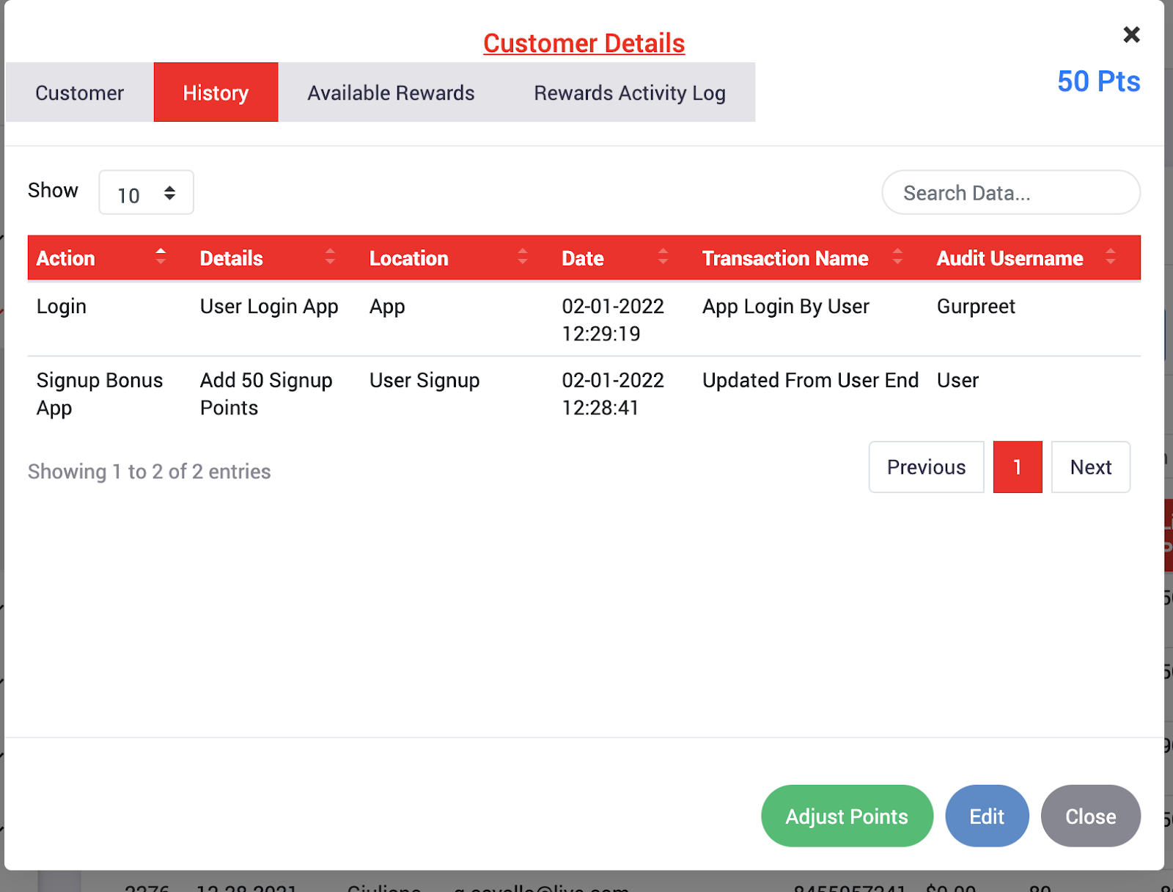Image resolution: width=1173 pixels, height=892 pixels.
Task: Sort by Audit Username sort icon
Action: click(1110, 257)
